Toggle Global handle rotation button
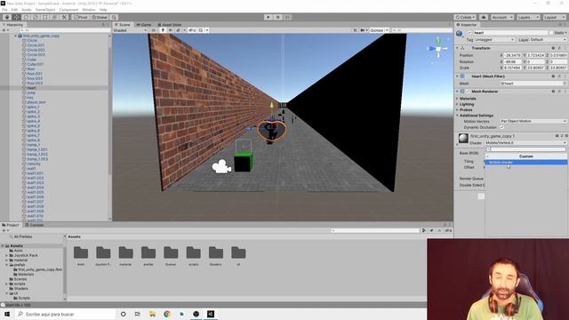 100,17
